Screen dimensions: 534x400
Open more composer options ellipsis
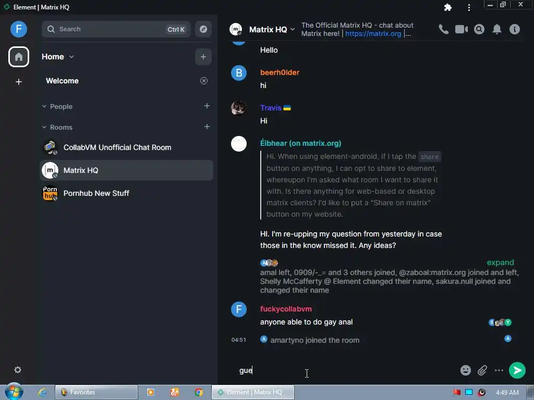pos(499,370)
